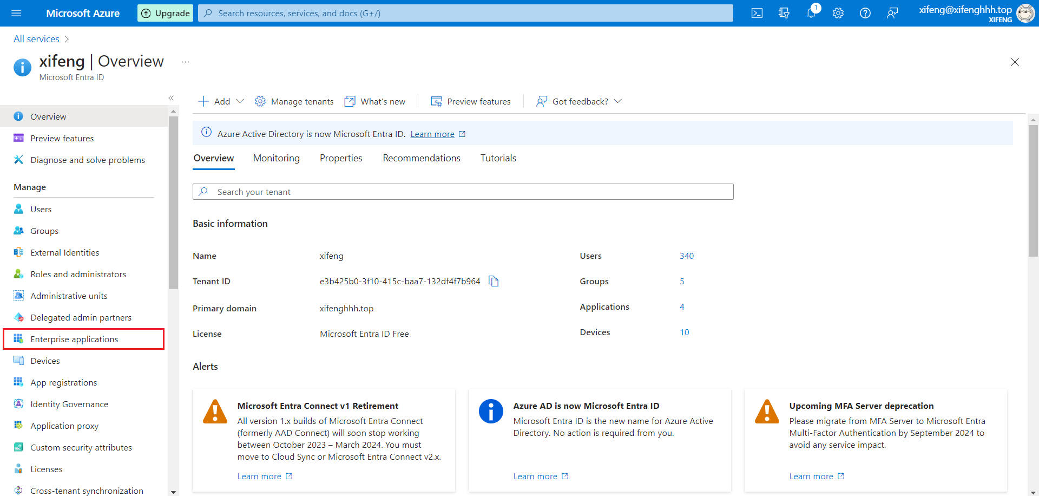Open portal settings gear
This screenshot has height=496, width=1039.
coord(838,13)
